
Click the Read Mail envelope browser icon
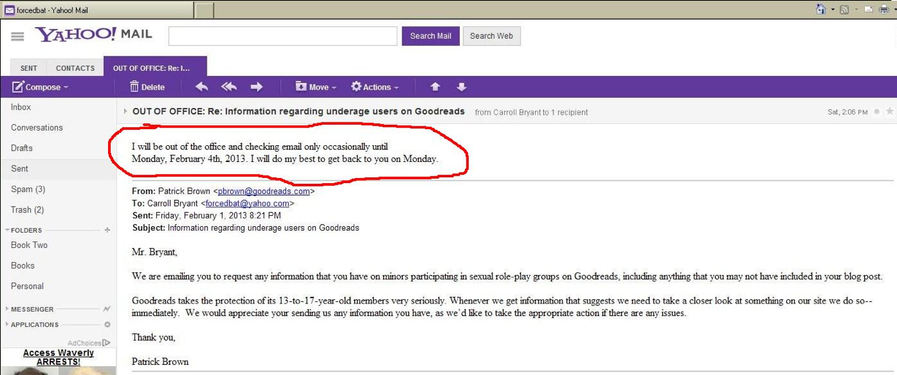(869, 9)
